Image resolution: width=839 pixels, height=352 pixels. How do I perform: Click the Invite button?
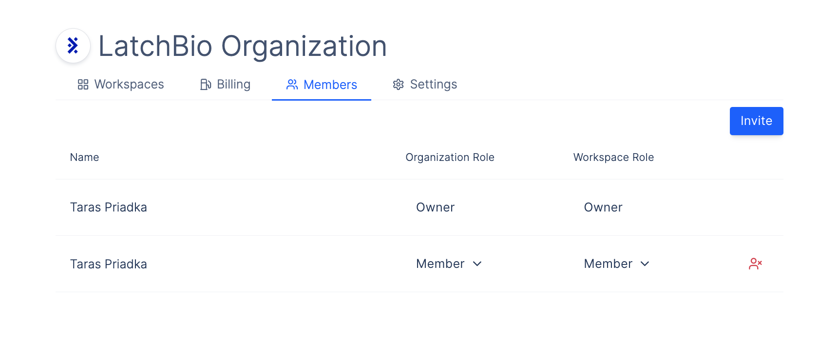pos(756,121)
